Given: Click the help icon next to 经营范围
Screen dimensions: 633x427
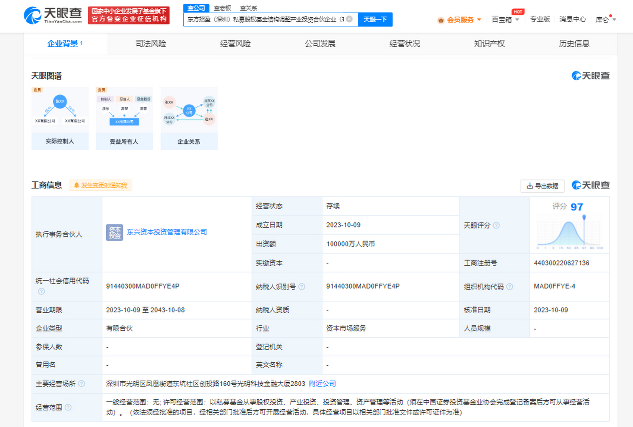Looking at the screenshot, I should point(68,407).
